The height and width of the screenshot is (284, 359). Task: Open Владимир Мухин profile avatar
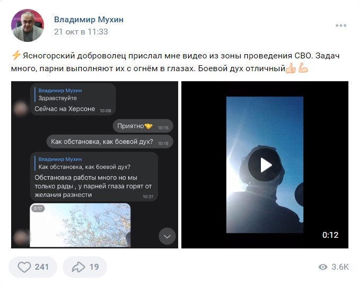point(28,25)
